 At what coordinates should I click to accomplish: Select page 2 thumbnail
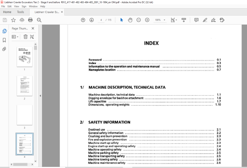(x=24, y=86)
